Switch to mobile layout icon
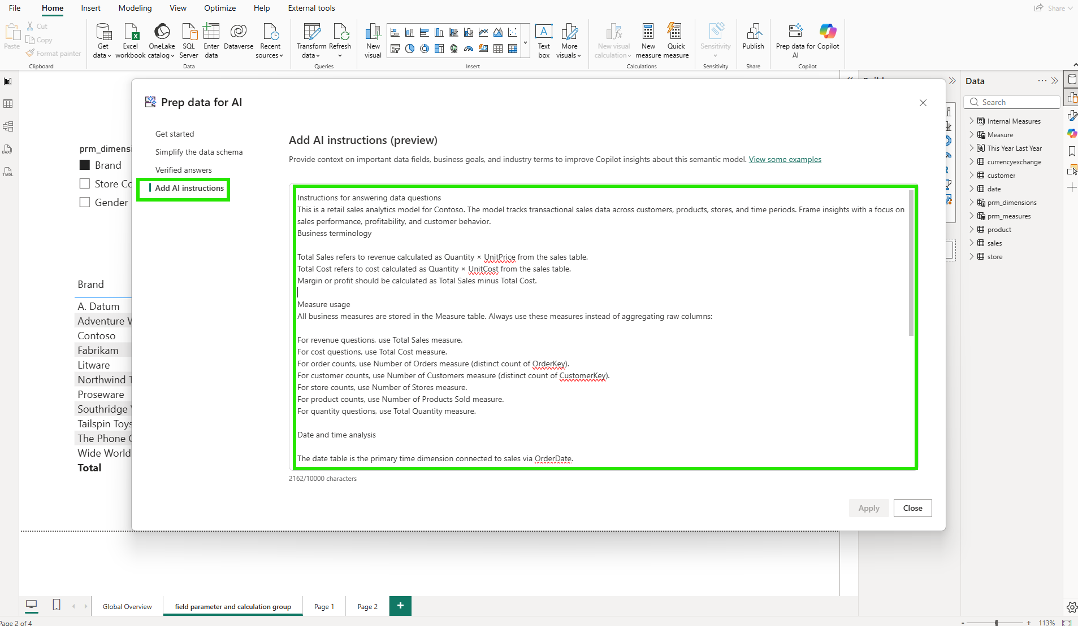This screenshot has width=1078, height=626. click(x=57, y=605)
